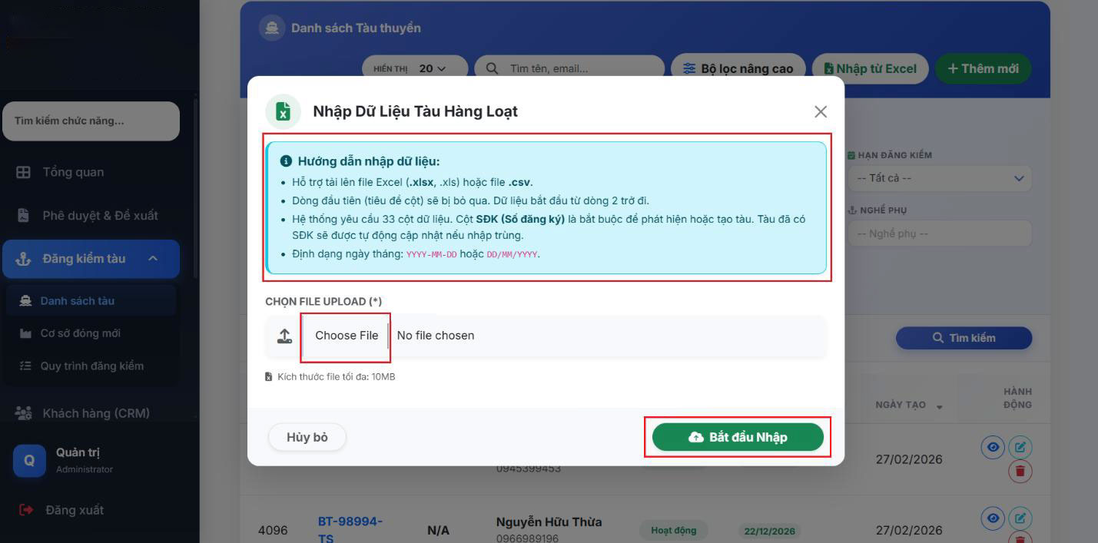Sort by Ngày tạo column header
The image size is (1098, 543).
coord(909,405)
